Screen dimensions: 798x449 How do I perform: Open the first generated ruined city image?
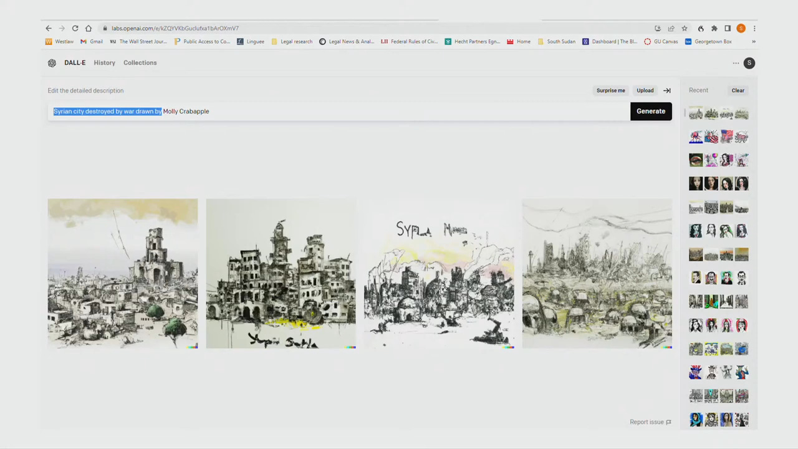pyautogui.click(x=123, y=273)
